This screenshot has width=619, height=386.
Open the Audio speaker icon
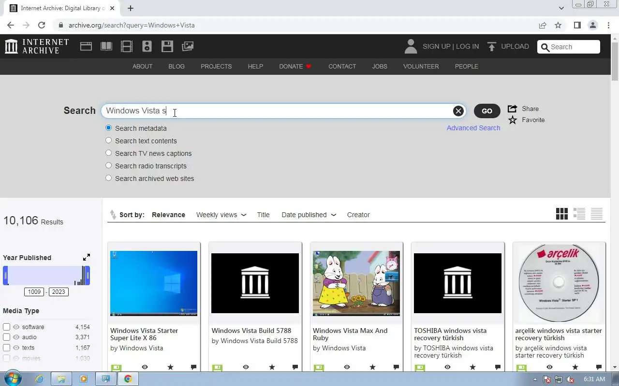pyautogui.click(x=147, y=46)
